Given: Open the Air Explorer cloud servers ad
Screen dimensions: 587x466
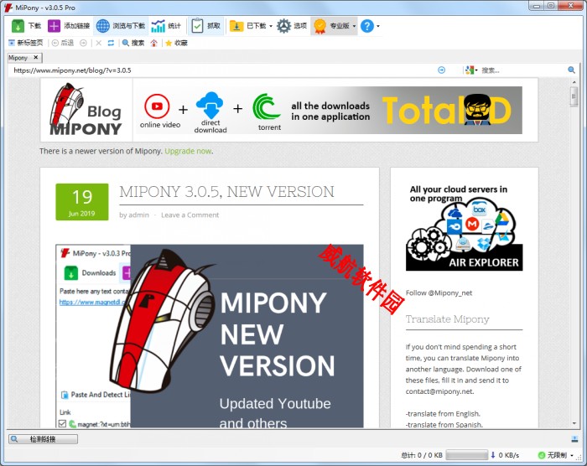Looking at the screenshot, I should pos(465,227).
